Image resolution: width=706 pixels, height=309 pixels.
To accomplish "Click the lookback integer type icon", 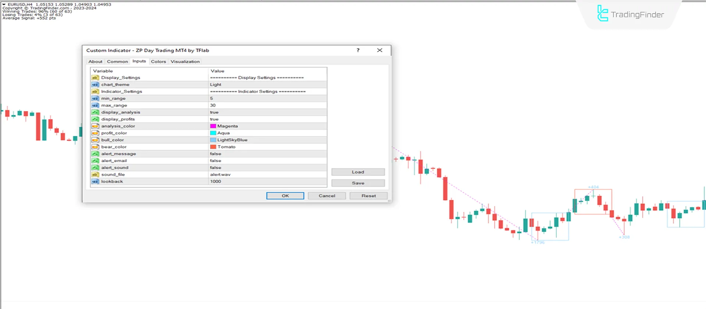I will [95, 182].
